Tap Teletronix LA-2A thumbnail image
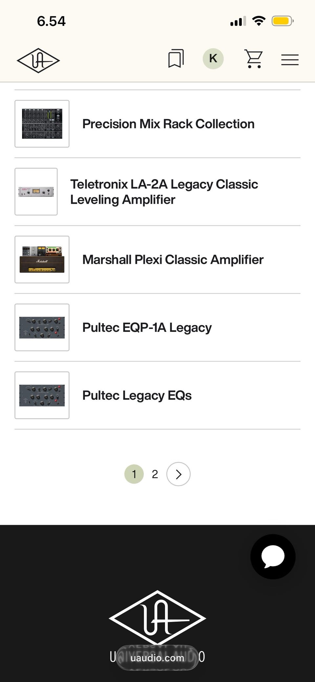This screenshot has width=315, height=682. (36, 192)
